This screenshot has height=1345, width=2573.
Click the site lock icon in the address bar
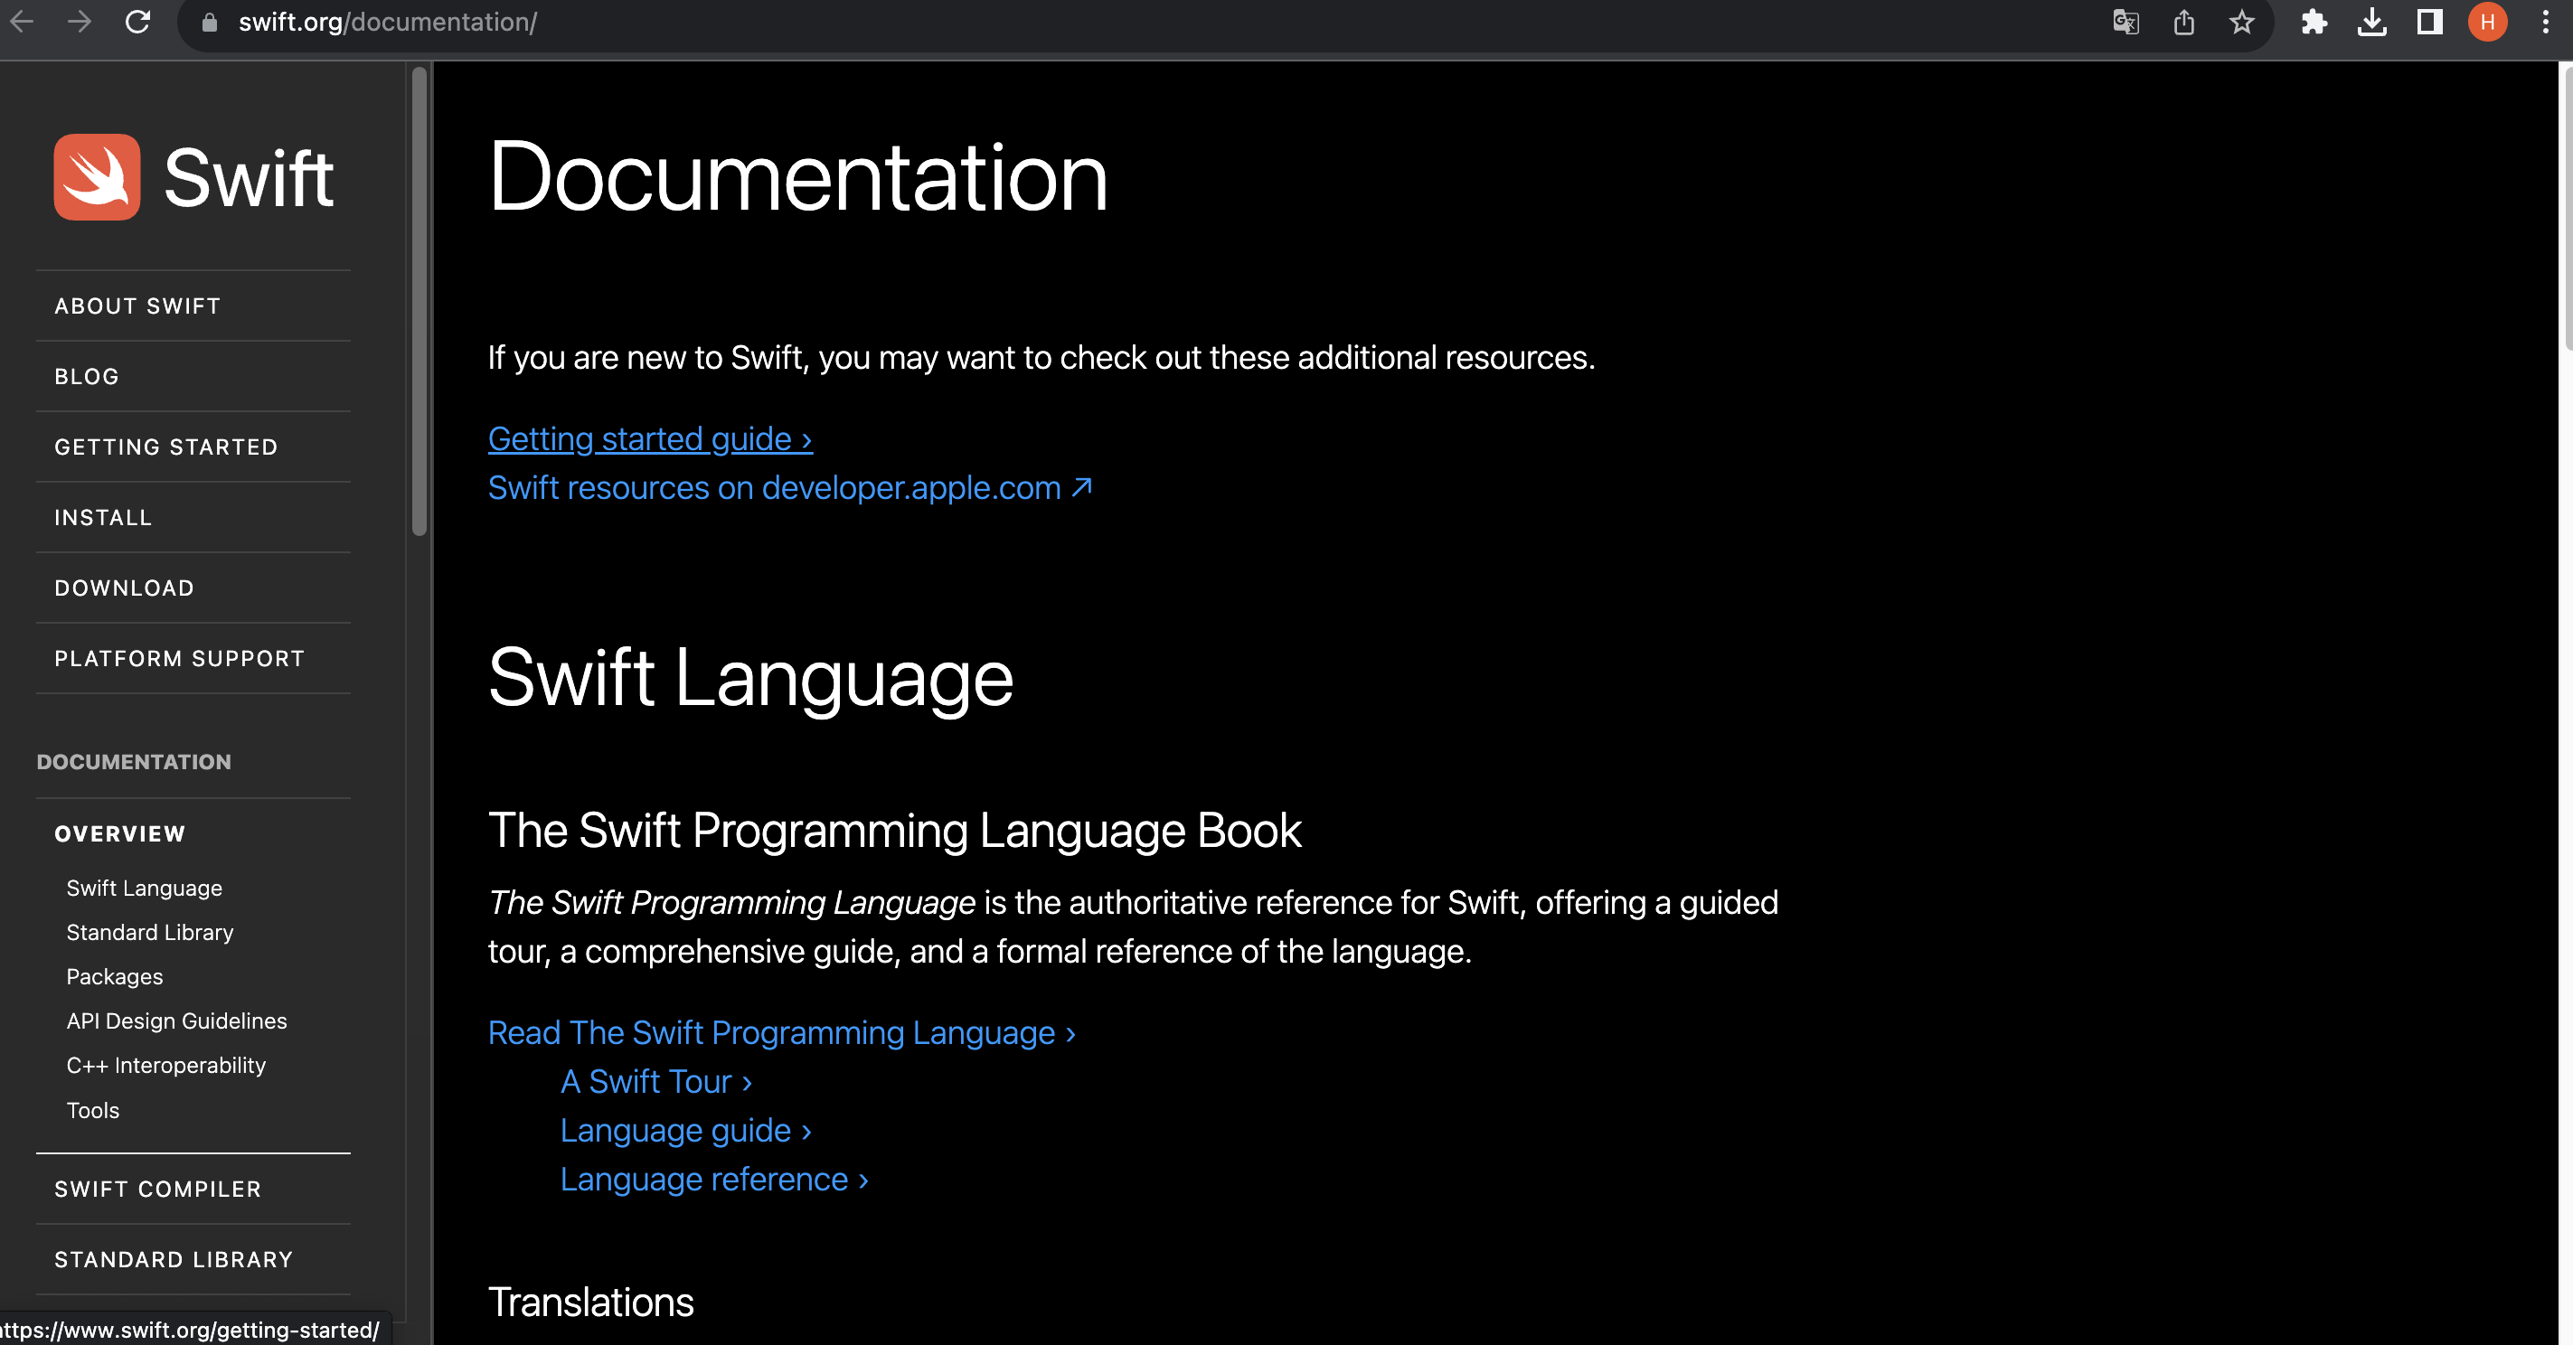[210, 22]
